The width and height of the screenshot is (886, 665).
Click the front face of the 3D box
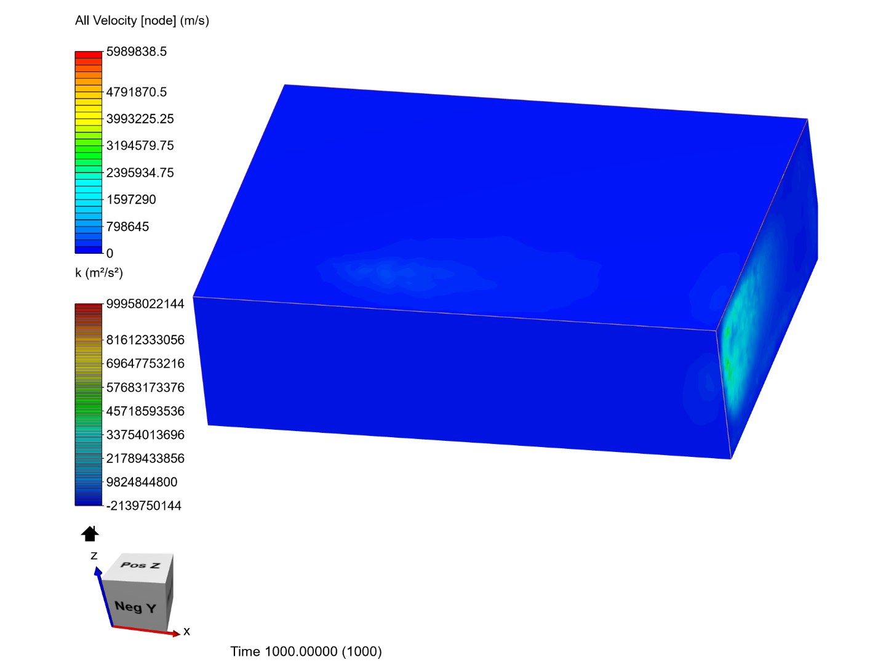point(461,379)
